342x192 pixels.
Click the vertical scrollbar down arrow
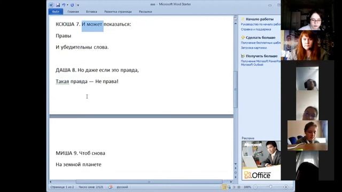click(x=236, y=164)
